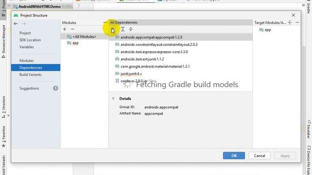Click the Cancel button
The height and width of the screenshot is (175, 312).
tap(259, 156)
